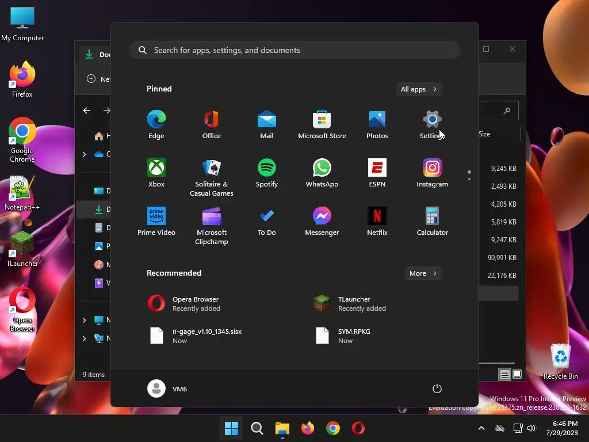Viewport: 589px width, 442px height.
Task: Launch Messenger
Action: [x=322, y=222]
